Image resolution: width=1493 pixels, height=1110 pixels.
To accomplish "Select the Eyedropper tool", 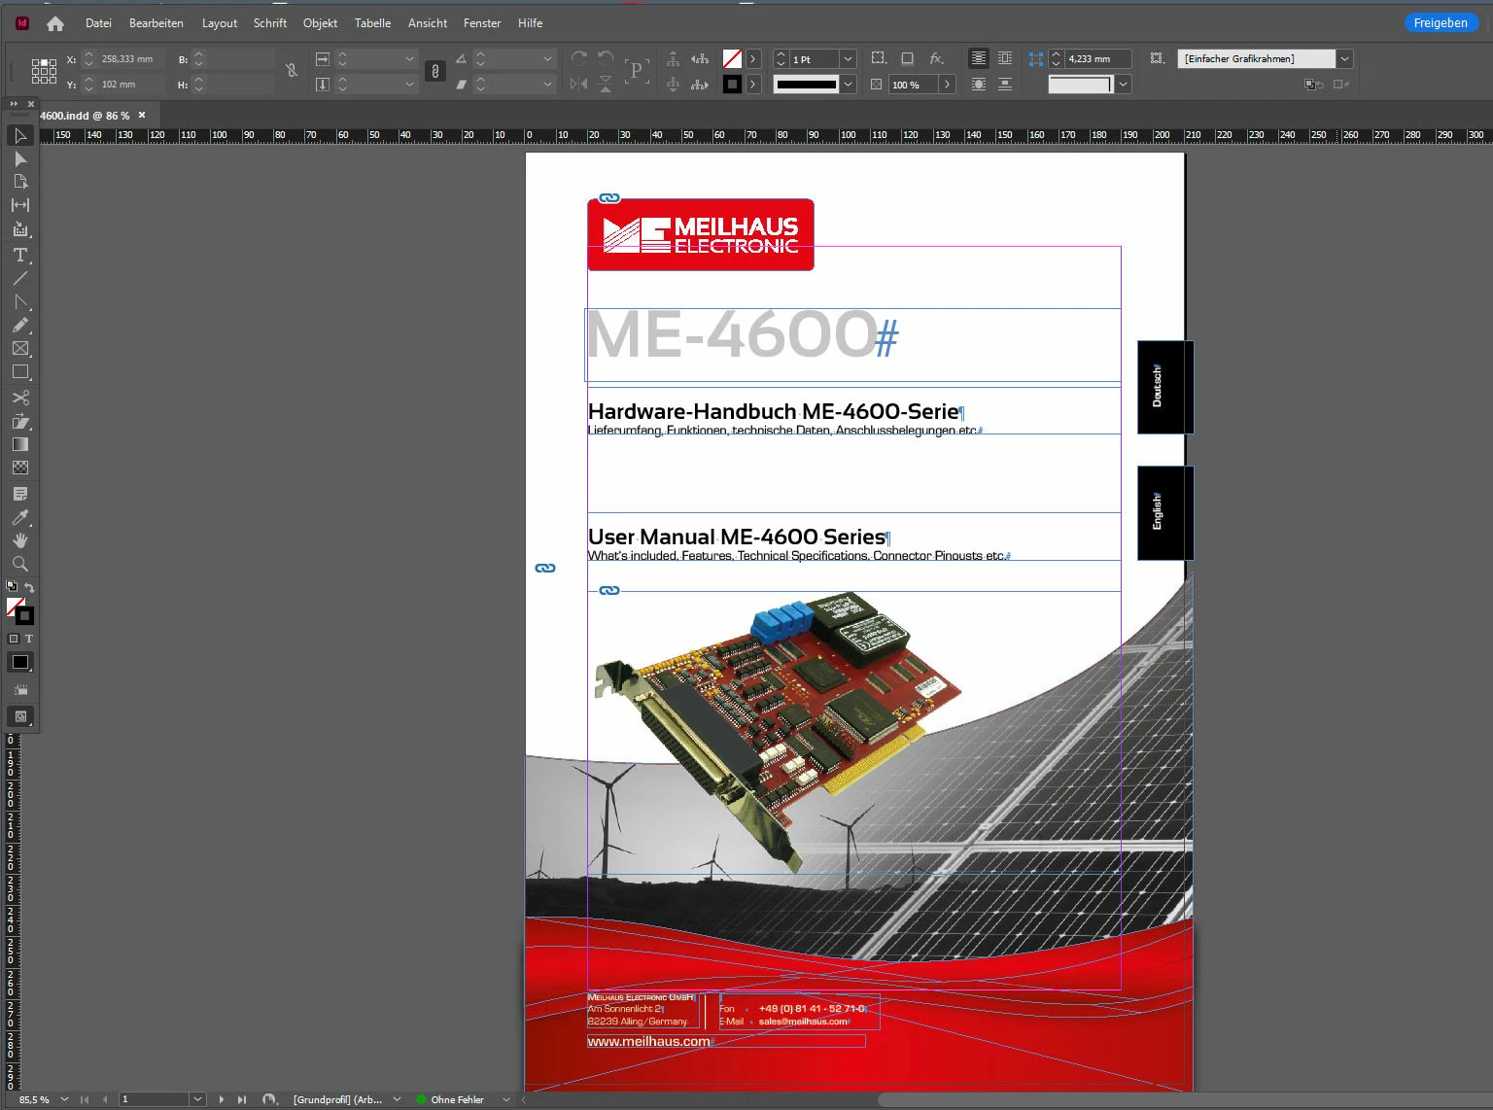I will pos(19,517).
